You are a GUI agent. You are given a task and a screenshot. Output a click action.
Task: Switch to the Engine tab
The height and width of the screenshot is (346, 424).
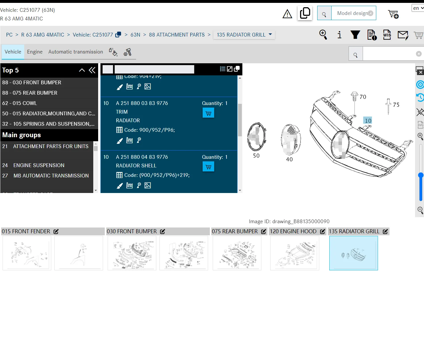(35, 52)
